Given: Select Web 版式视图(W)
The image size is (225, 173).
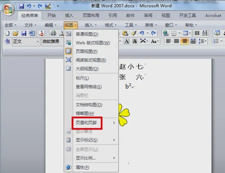Looking at the screenshot, I should [91, 43].
